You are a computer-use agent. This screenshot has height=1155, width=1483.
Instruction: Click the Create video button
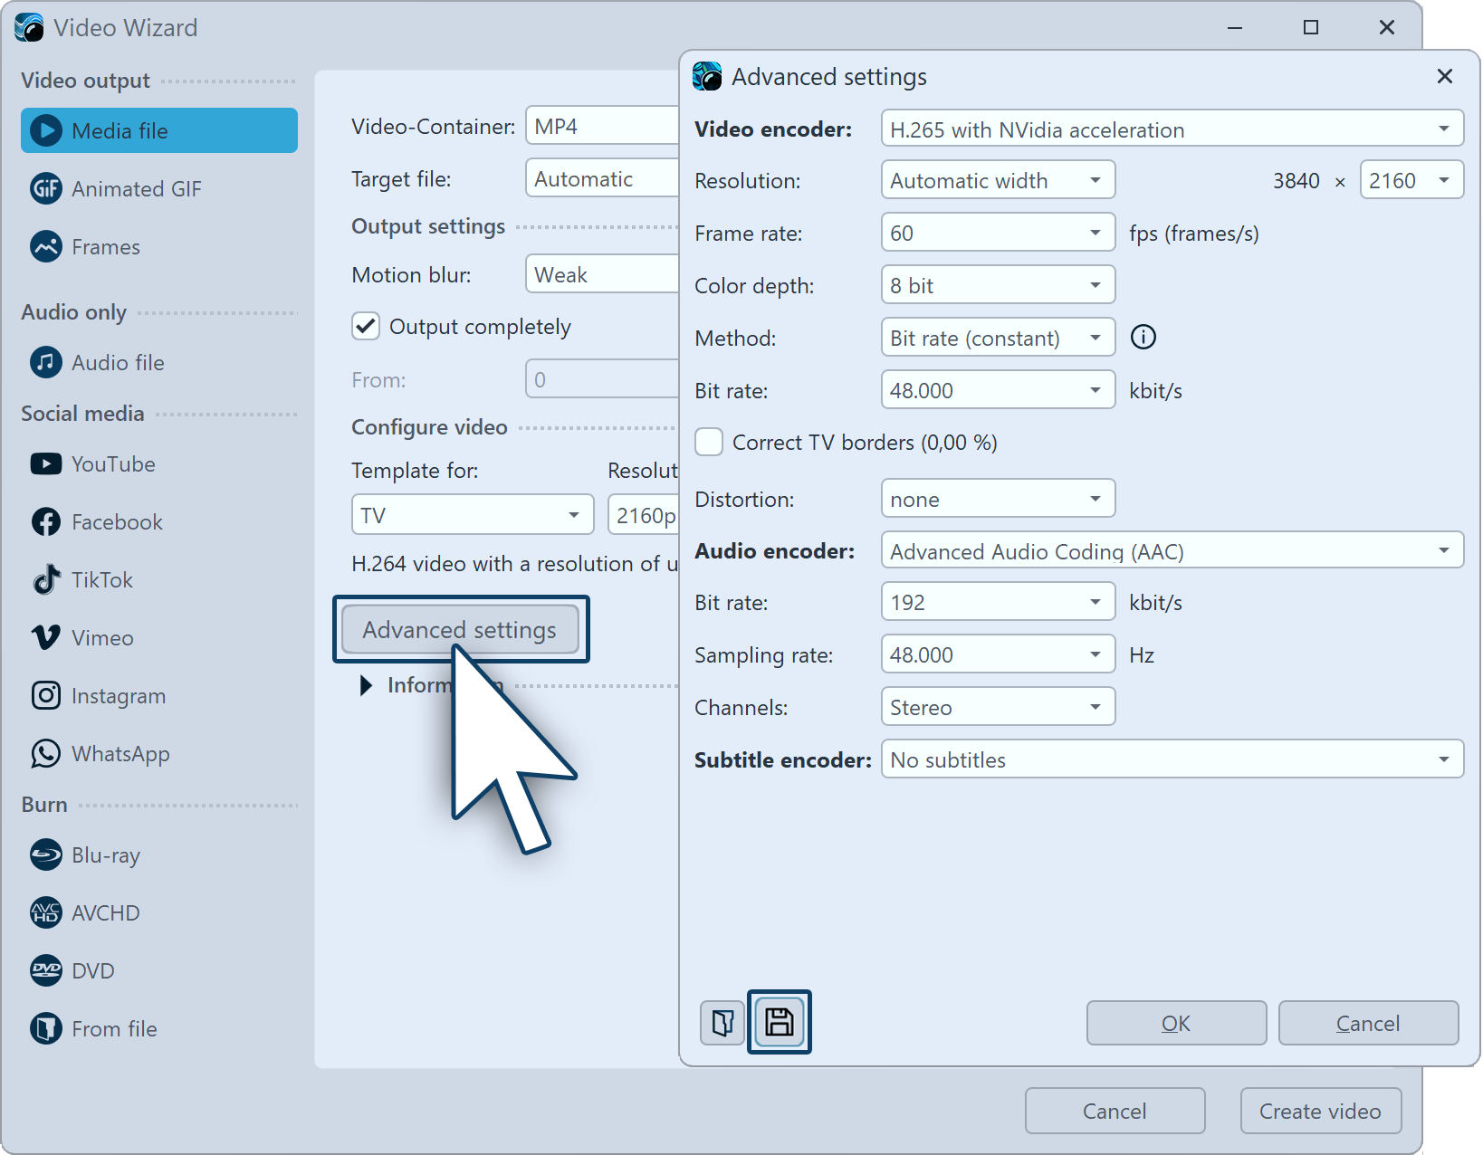[x=1320, y=1112]
